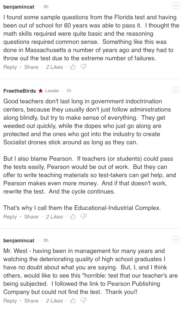Click the red Leader star badge
This screenshot has width=187, height=312.
(x=41, y=91)
